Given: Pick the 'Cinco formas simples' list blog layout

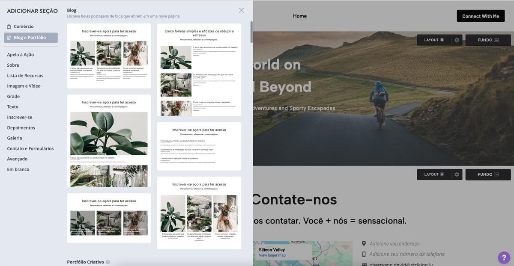Looking at the screenshot, I should tap(199, 70).
